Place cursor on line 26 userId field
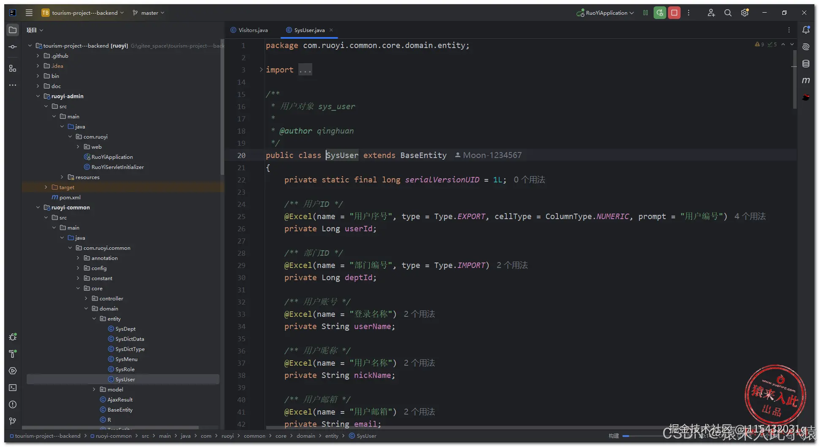The width and height of the screenshot is (819, 447). [x=359, y=228]
